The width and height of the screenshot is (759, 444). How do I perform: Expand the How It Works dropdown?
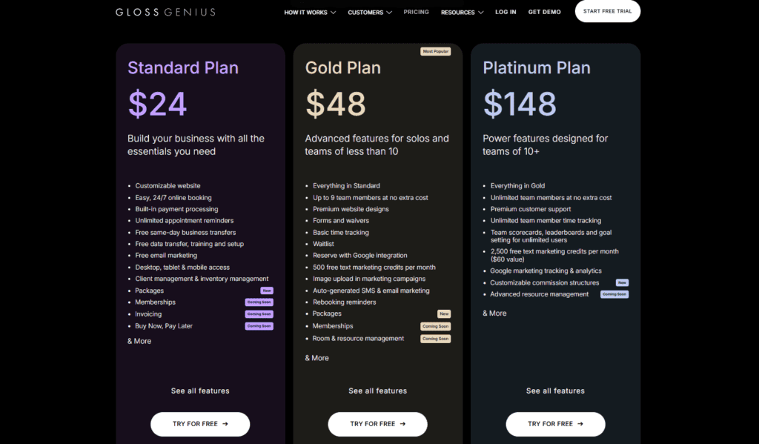310,12
